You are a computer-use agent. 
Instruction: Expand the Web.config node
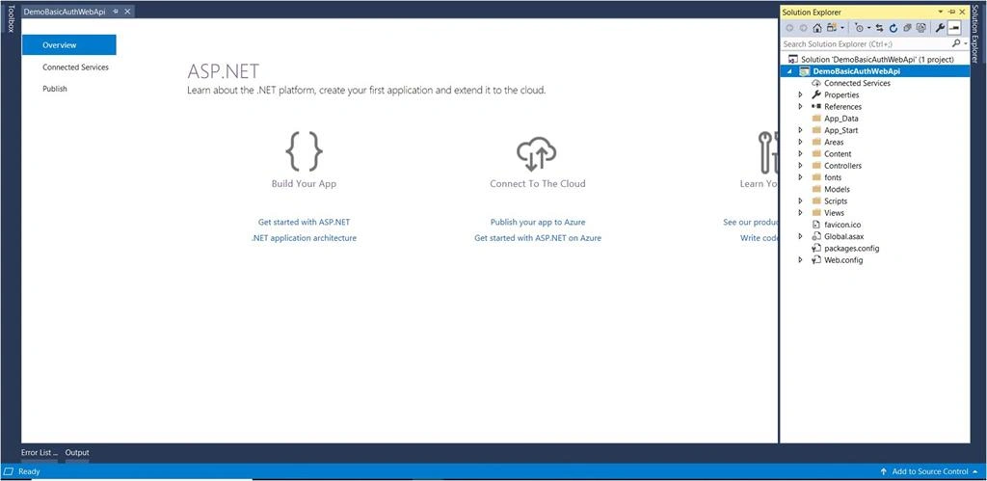coord(801,260)
